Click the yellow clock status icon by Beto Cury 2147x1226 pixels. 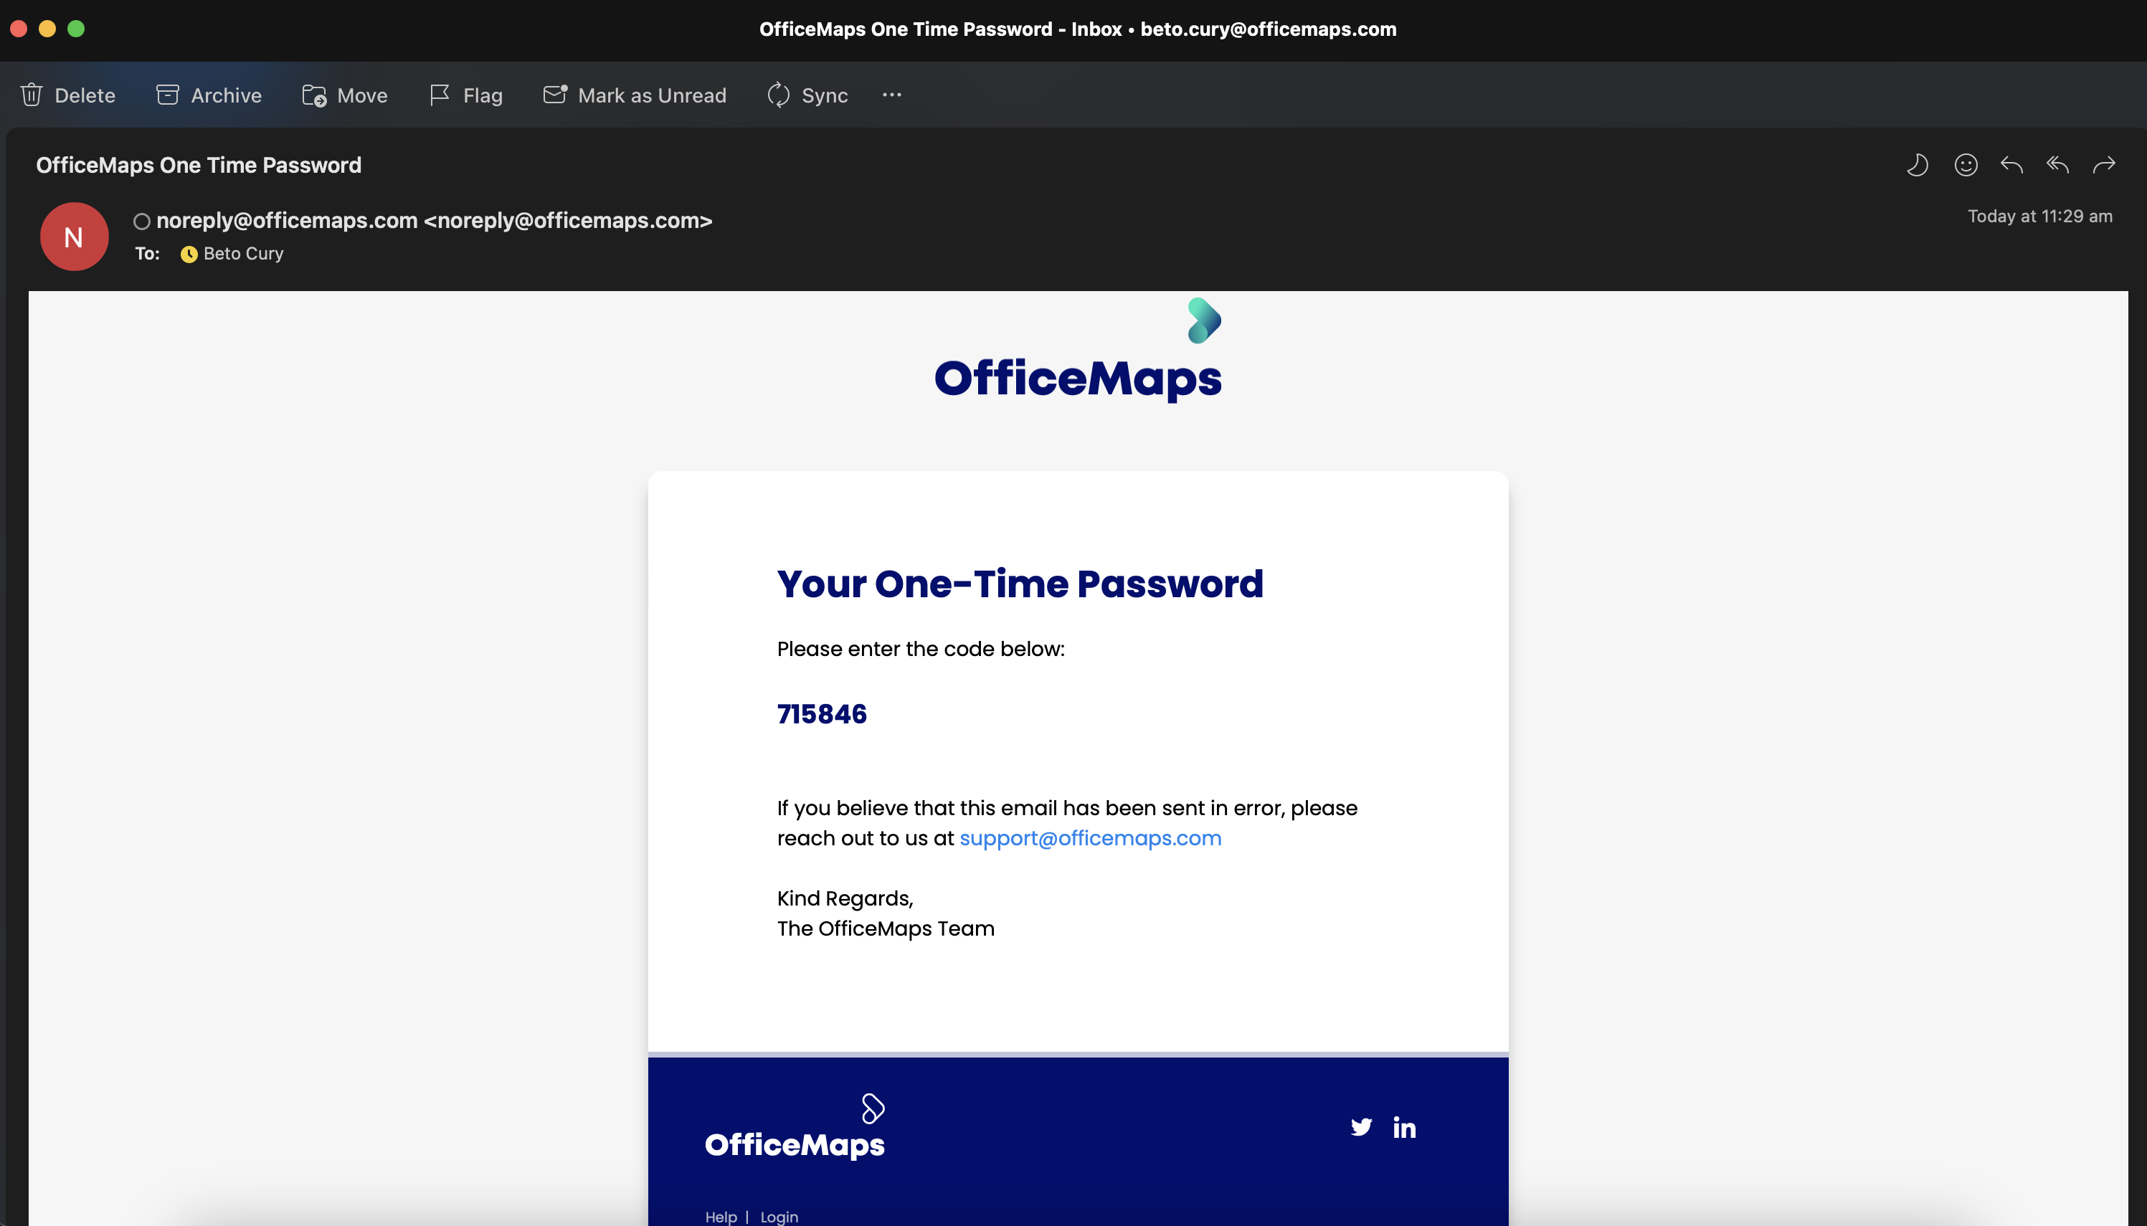pyautogui.click(x=189, y=255)
